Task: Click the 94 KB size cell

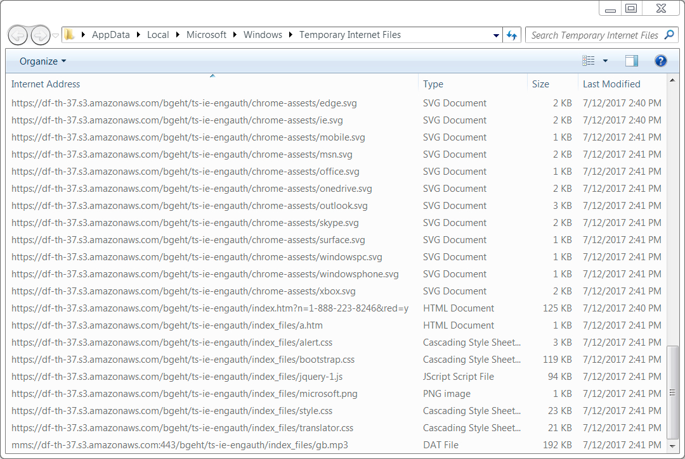Action: (x=559, y=377)
